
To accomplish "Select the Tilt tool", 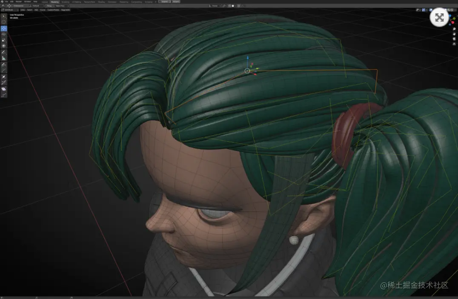I will 4,83.
